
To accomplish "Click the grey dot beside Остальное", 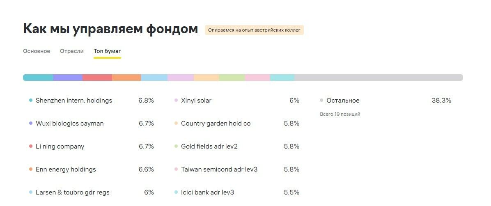I will point(321,101).
